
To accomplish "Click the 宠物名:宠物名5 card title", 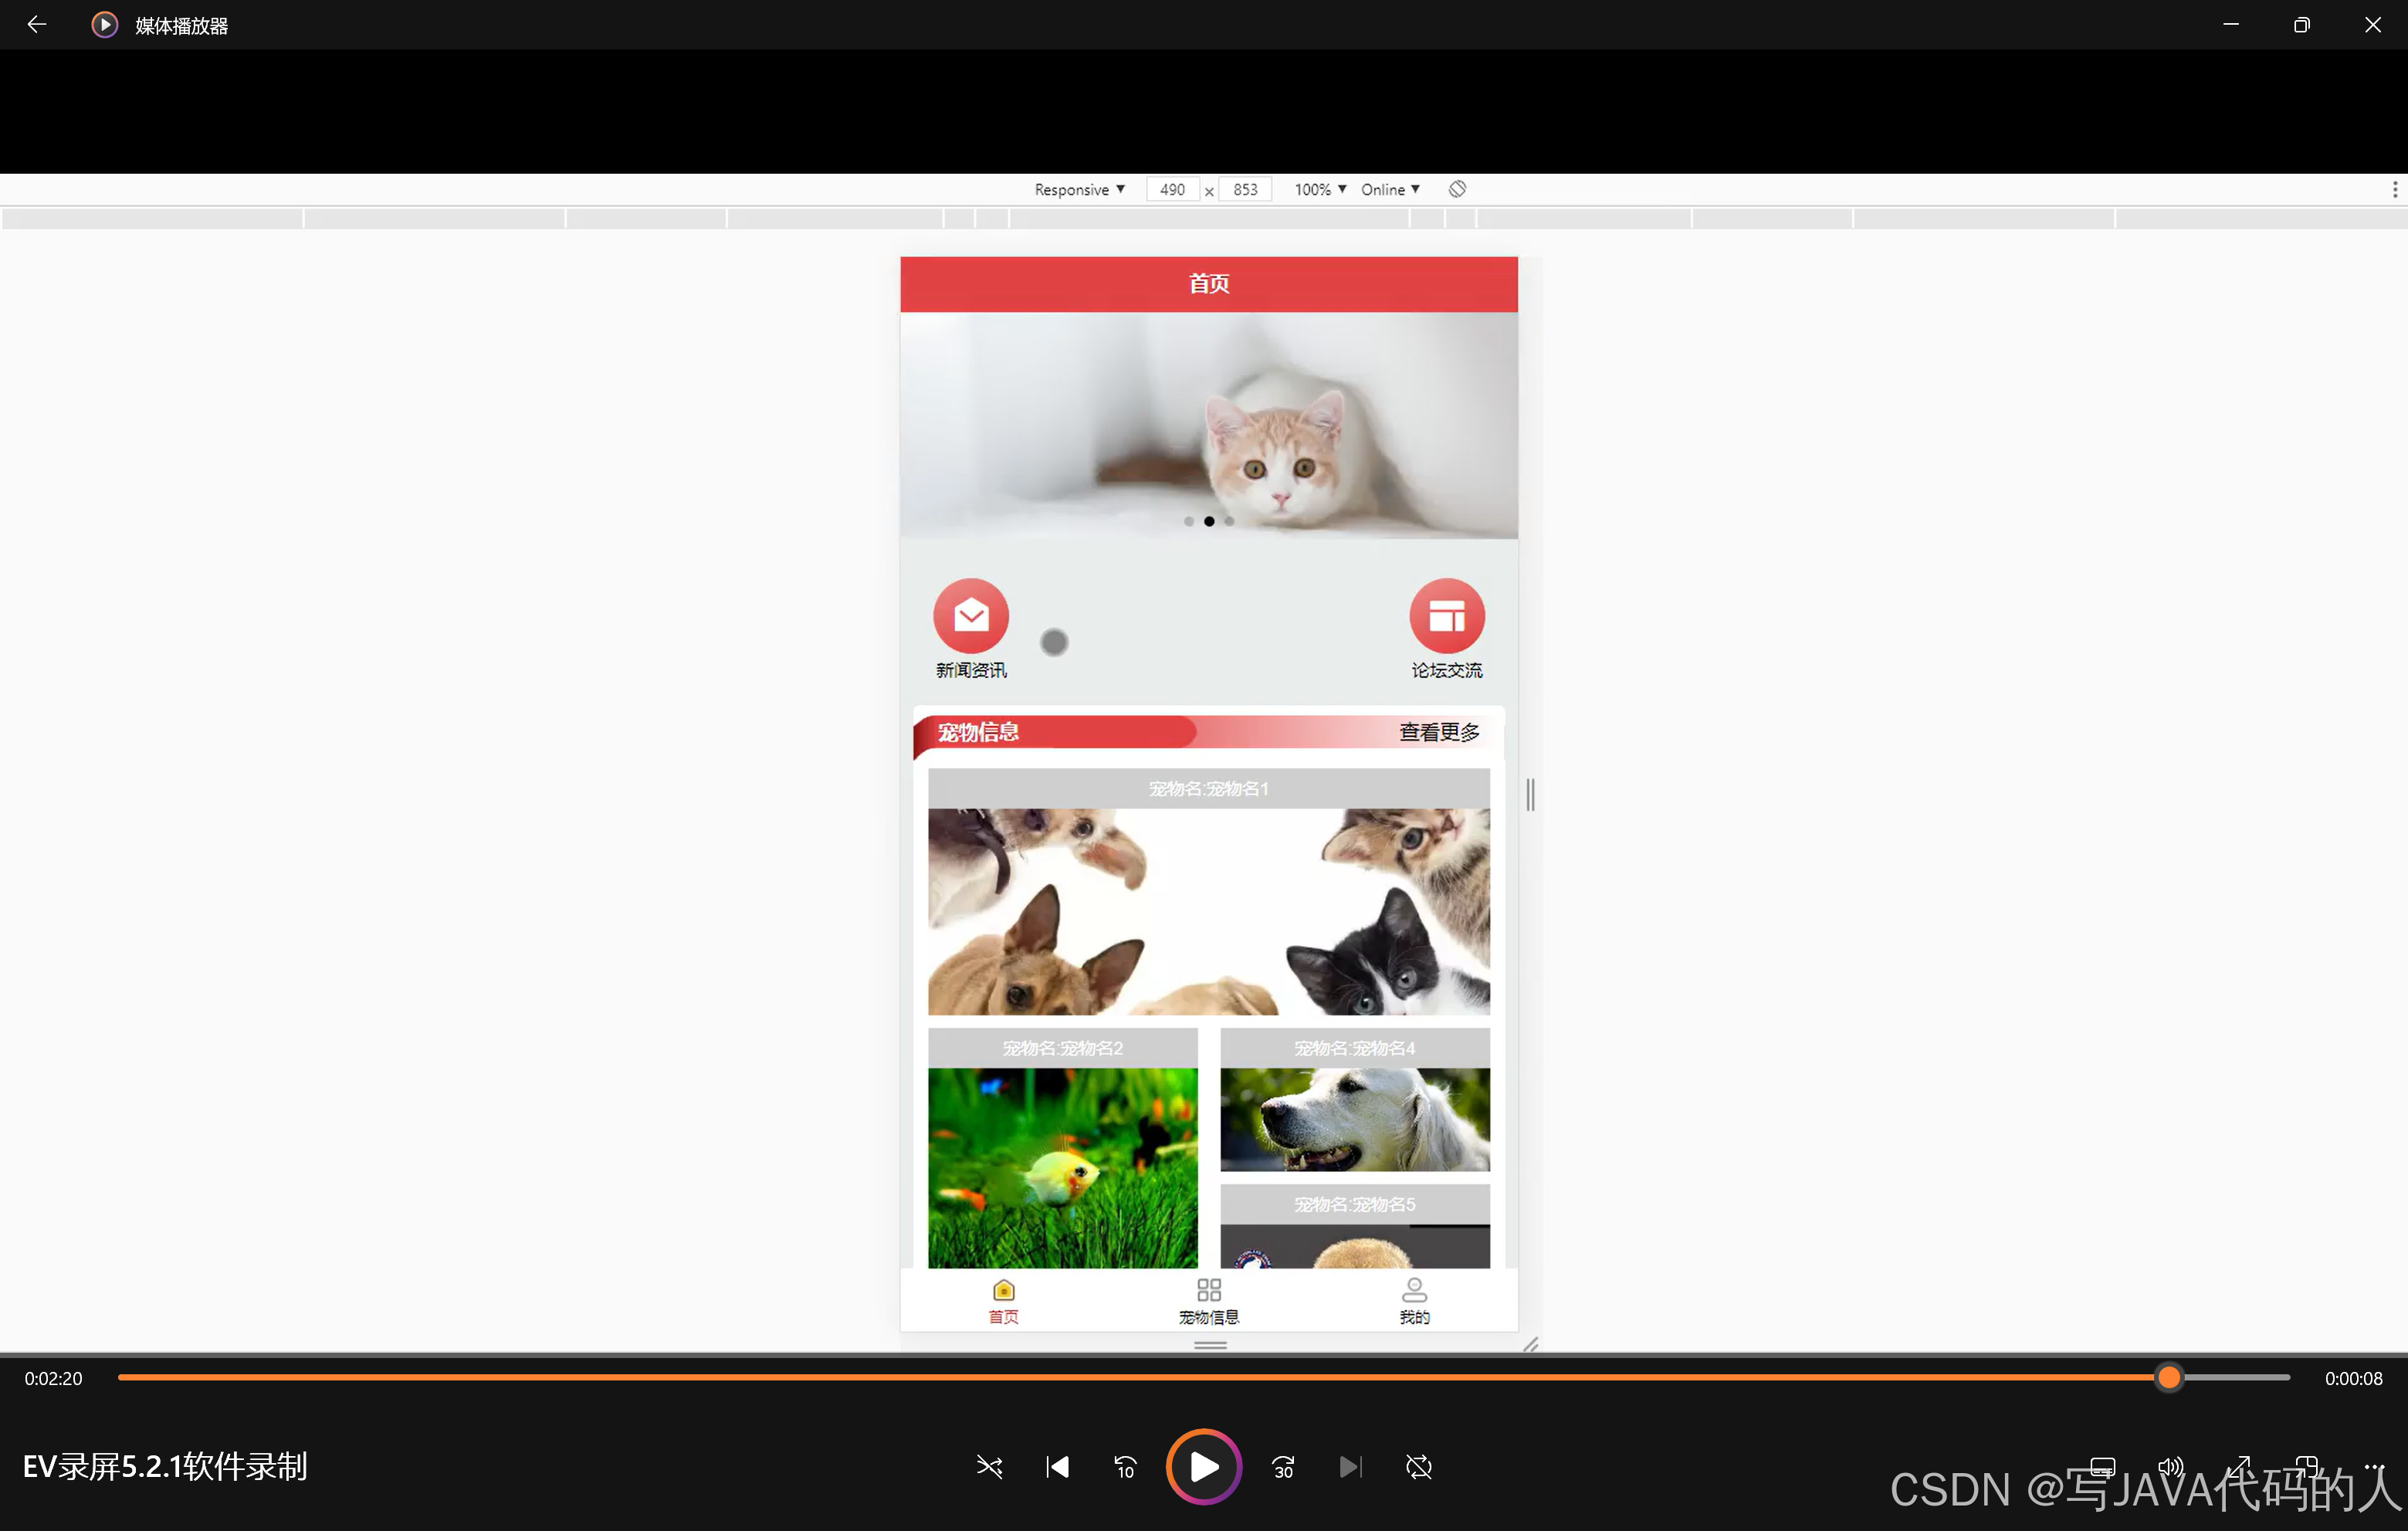I will (x=1354, y=1204).
